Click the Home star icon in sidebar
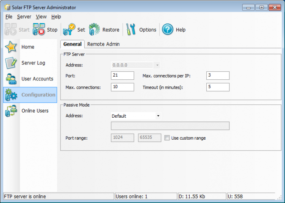 pyautogui.click(x=11, y=47)
